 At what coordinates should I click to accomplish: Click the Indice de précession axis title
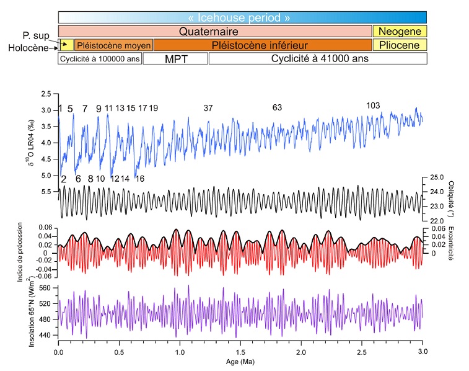tap(20, 252)
